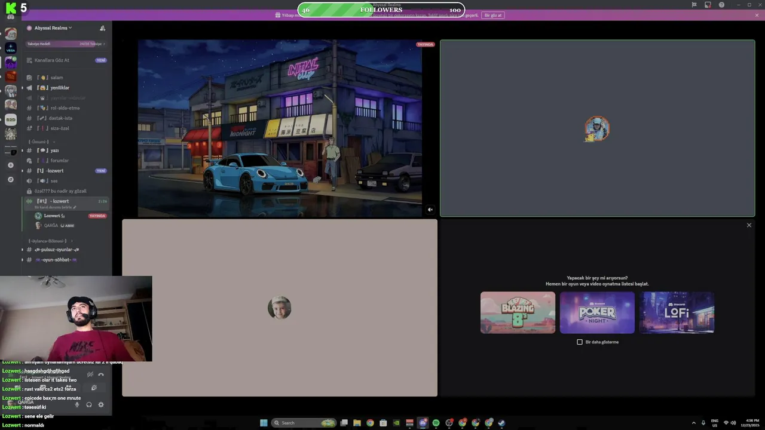Open the inbox flag icon in title bar
765x430 pixels.
pos(694,5)
